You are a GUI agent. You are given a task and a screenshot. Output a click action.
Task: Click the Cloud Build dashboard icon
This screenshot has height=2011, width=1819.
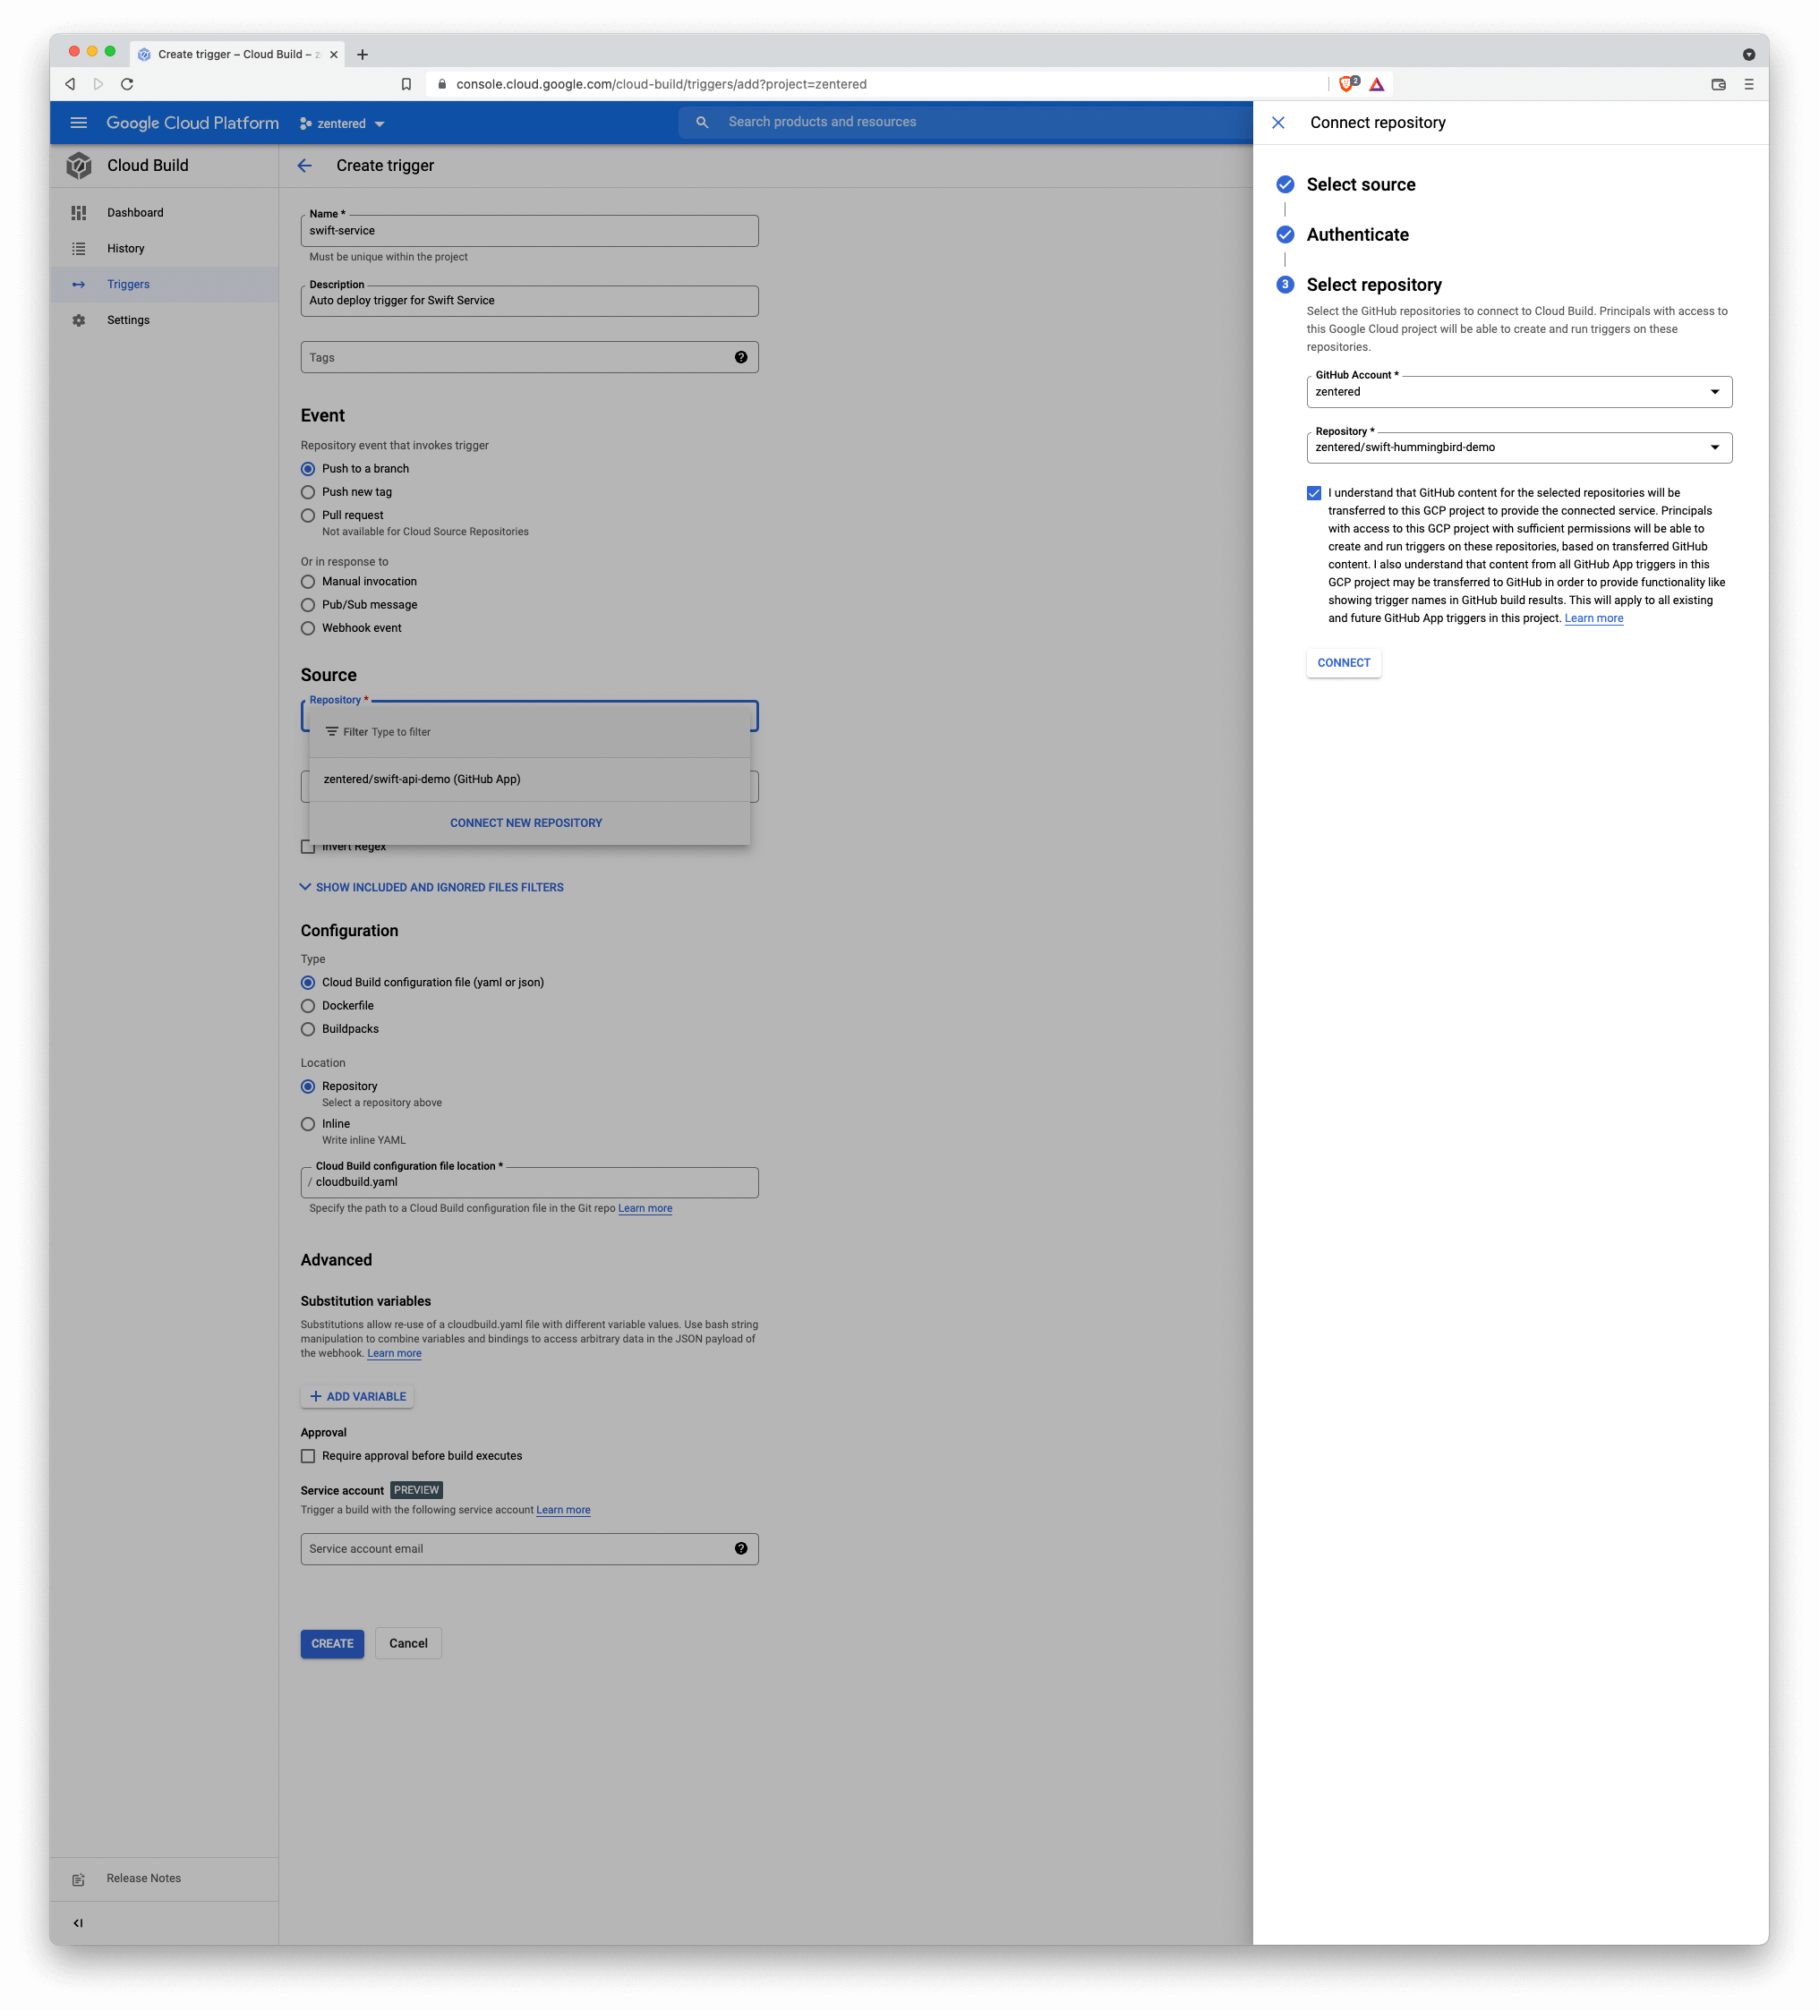(77, 212)
